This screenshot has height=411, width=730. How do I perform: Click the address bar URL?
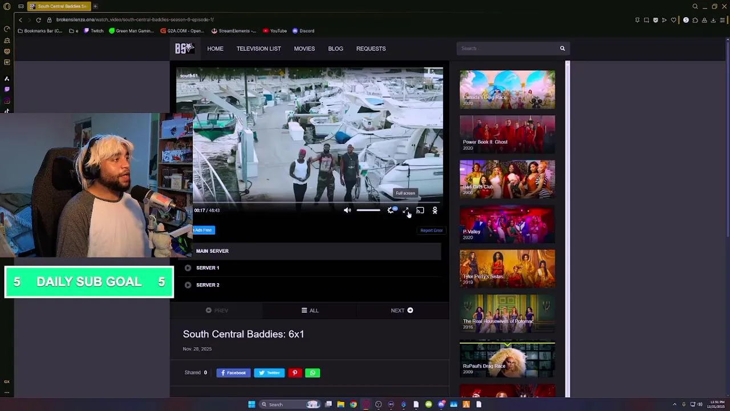(x=135, y=20)
